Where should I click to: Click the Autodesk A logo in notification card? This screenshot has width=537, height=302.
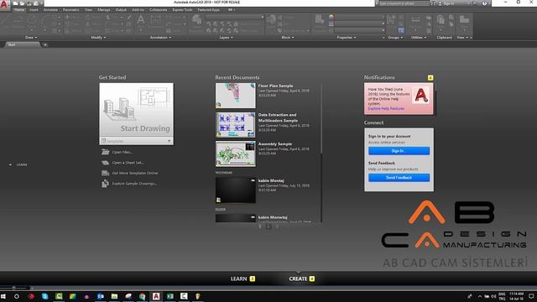(421, 96)
